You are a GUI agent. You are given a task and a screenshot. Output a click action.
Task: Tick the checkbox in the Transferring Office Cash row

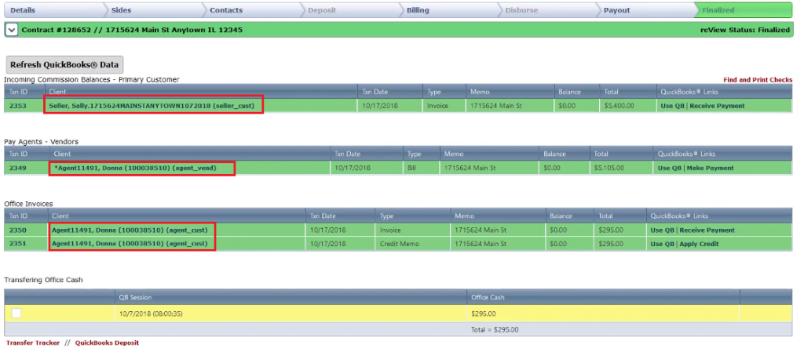16,314
